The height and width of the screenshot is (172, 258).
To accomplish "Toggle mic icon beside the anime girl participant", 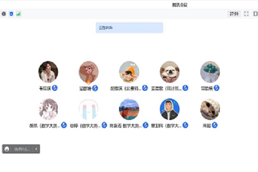I will [64, 125].
